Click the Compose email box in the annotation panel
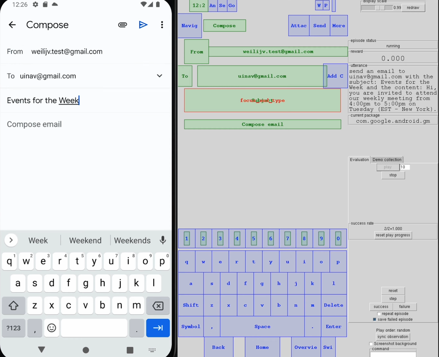Image resolution: width=439 pixels, height=357 pixels. tap(262, 124)
